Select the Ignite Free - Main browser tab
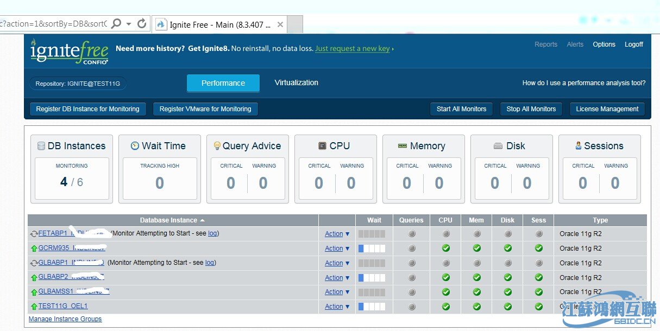Viewport: 660px width, 331px height. (x=219, y=24)
